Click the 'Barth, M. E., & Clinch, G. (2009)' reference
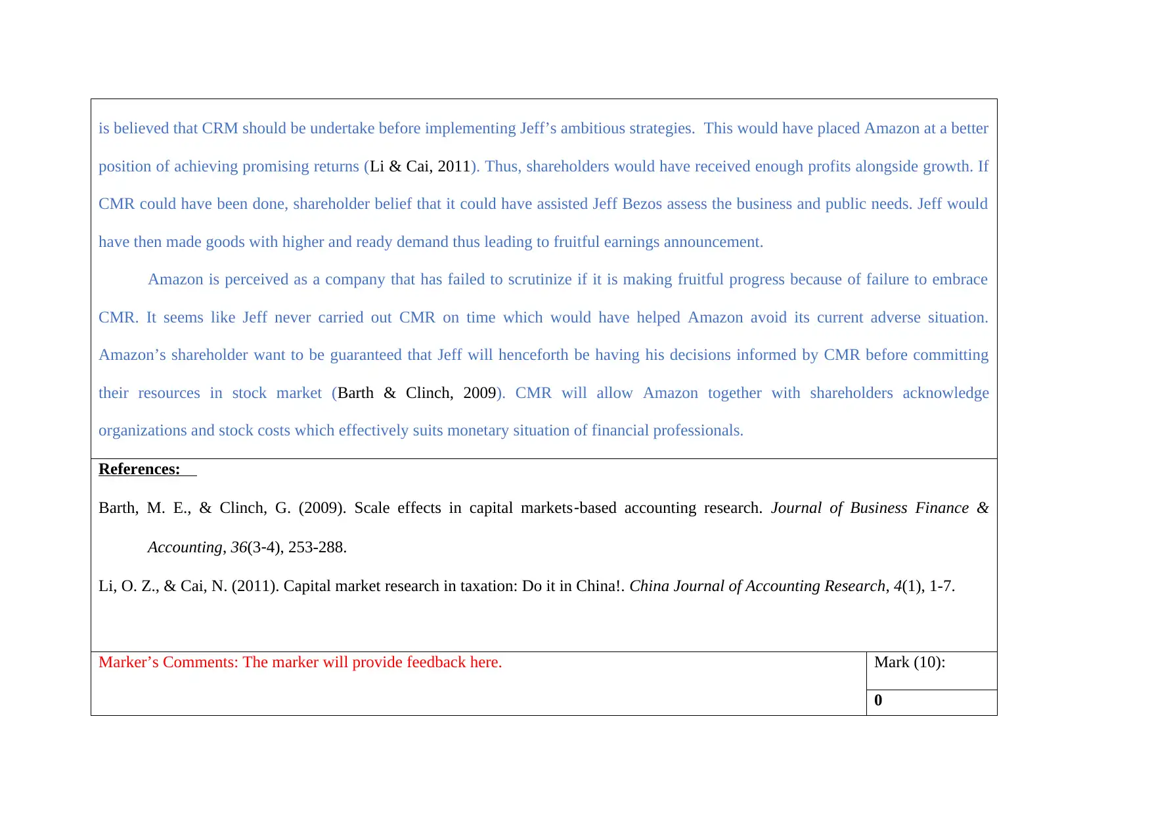The width and height of the screenshot is (1152, 815). (543, 527)
